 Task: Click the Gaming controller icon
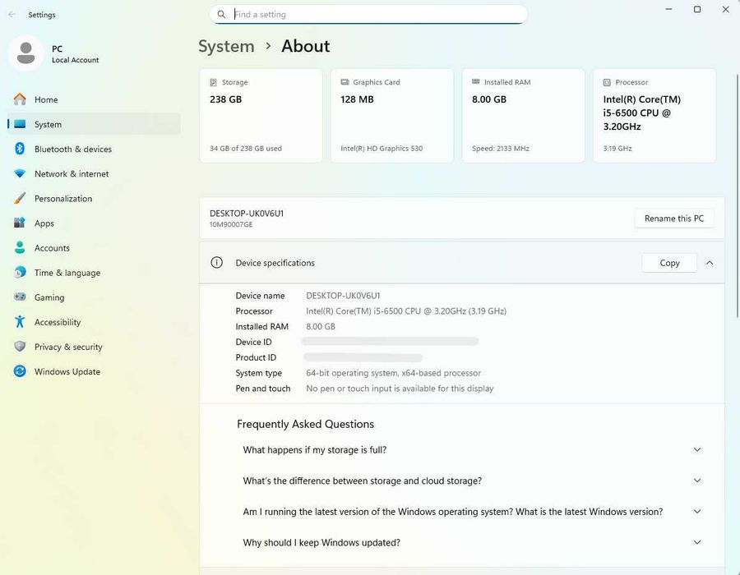coord(20,297)
